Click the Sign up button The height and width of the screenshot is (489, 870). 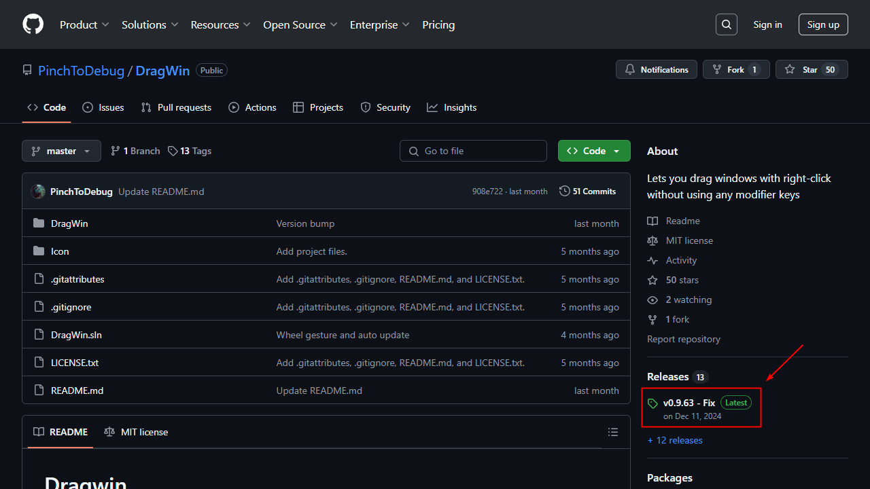click(x=823, y=24)
